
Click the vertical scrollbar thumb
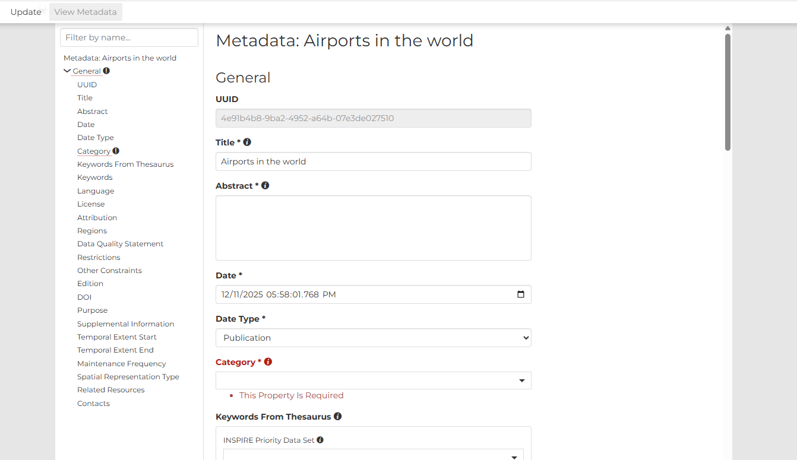pos(728,92)
